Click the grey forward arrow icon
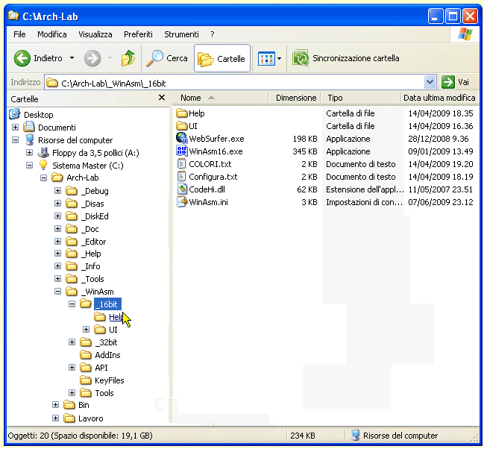The image size is (484, 449). (92, 58)
